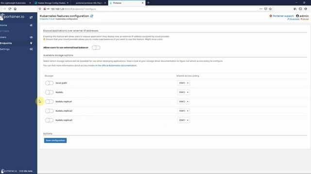Viewport: 311px width, 174px height.
Task: Click the admin user avatar icon
Action: (297, 16)
